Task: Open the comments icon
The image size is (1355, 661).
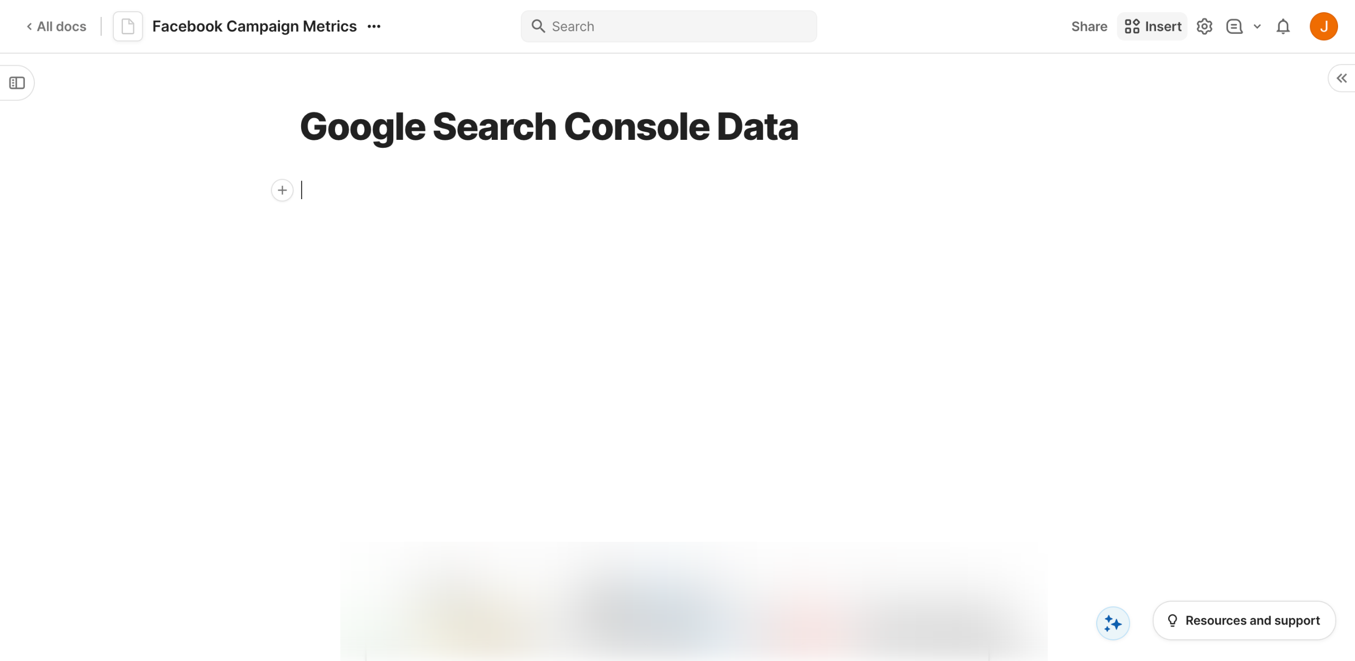Action: point(1234,26)
